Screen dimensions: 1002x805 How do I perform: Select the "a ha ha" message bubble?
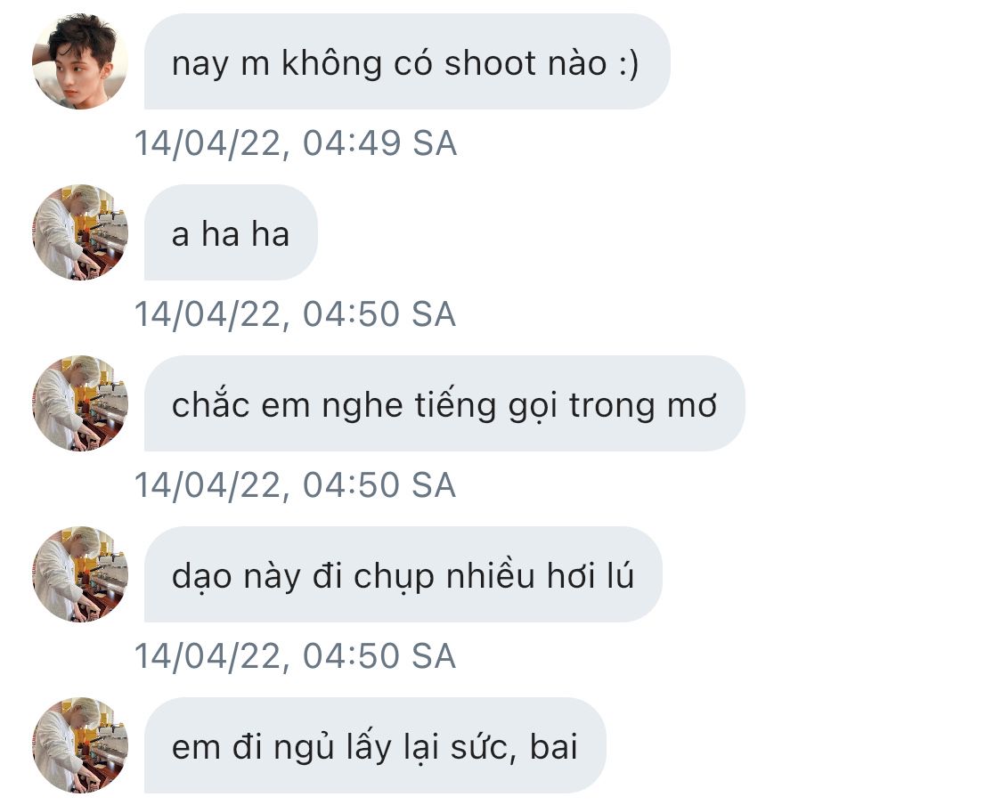pos(231,232)
